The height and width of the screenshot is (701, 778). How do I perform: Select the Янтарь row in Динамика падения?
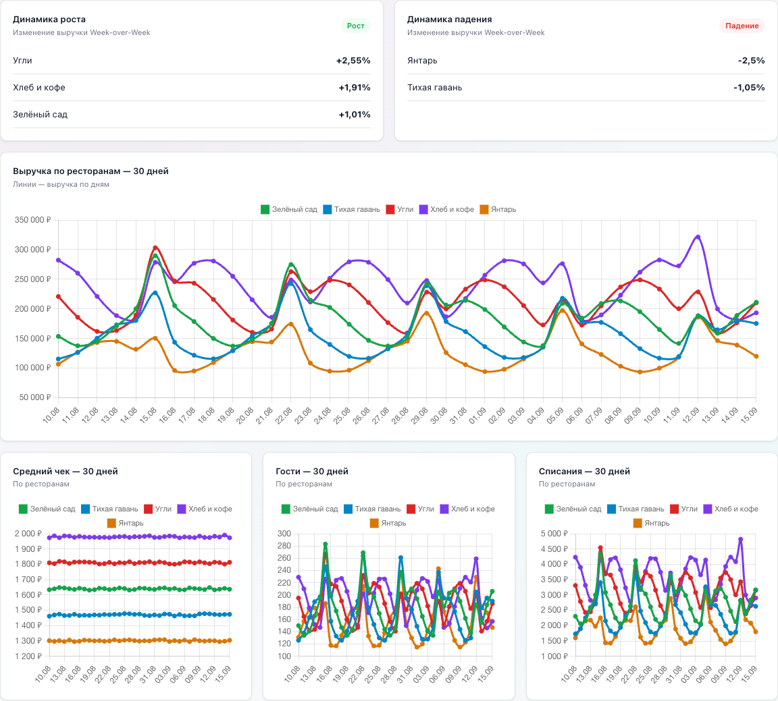point(586,61)
